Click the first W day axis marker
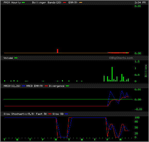The height and width of the screenshot is (142, 149). pyautogui.click(x=17, y=139)
